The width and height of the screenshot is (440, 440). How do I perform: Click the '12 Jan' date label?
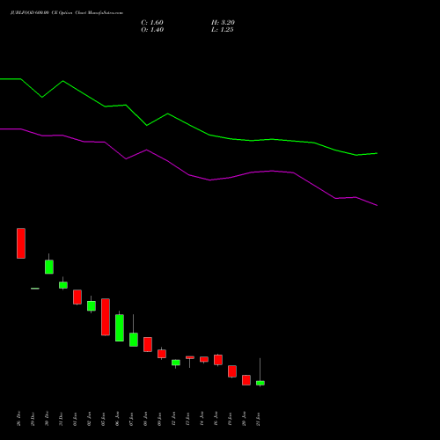[x=173, y=419]
